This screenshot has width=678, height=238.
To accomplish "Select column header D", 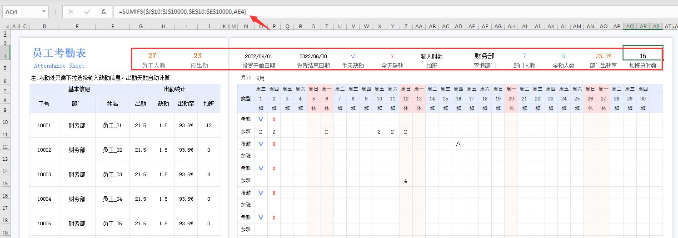I will [44, 27].
